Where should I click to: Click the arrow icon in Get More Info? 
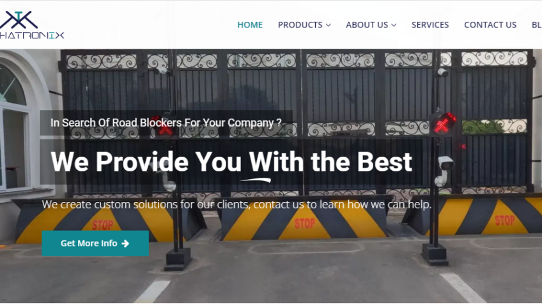pyautogui.click(x=125, y=244)
